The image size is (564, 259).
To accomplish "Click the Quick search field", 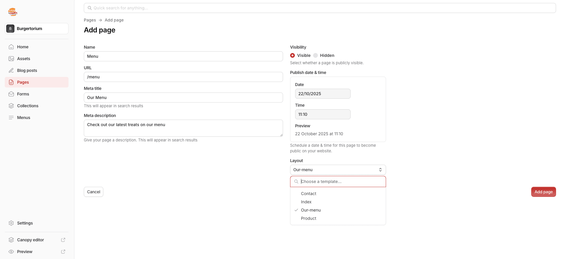I will click(x=320, y=8).
